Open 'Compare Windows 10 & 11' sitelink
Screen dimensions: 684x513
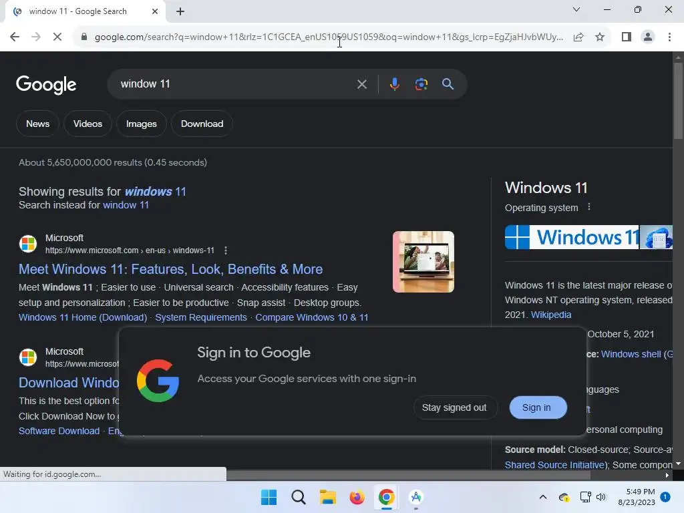[x=312, y=317]
